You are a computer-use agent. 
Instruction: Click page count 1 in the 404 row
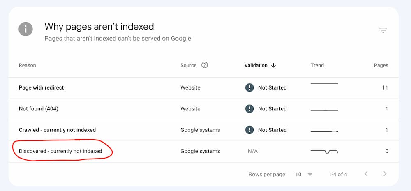click(387, 109)
